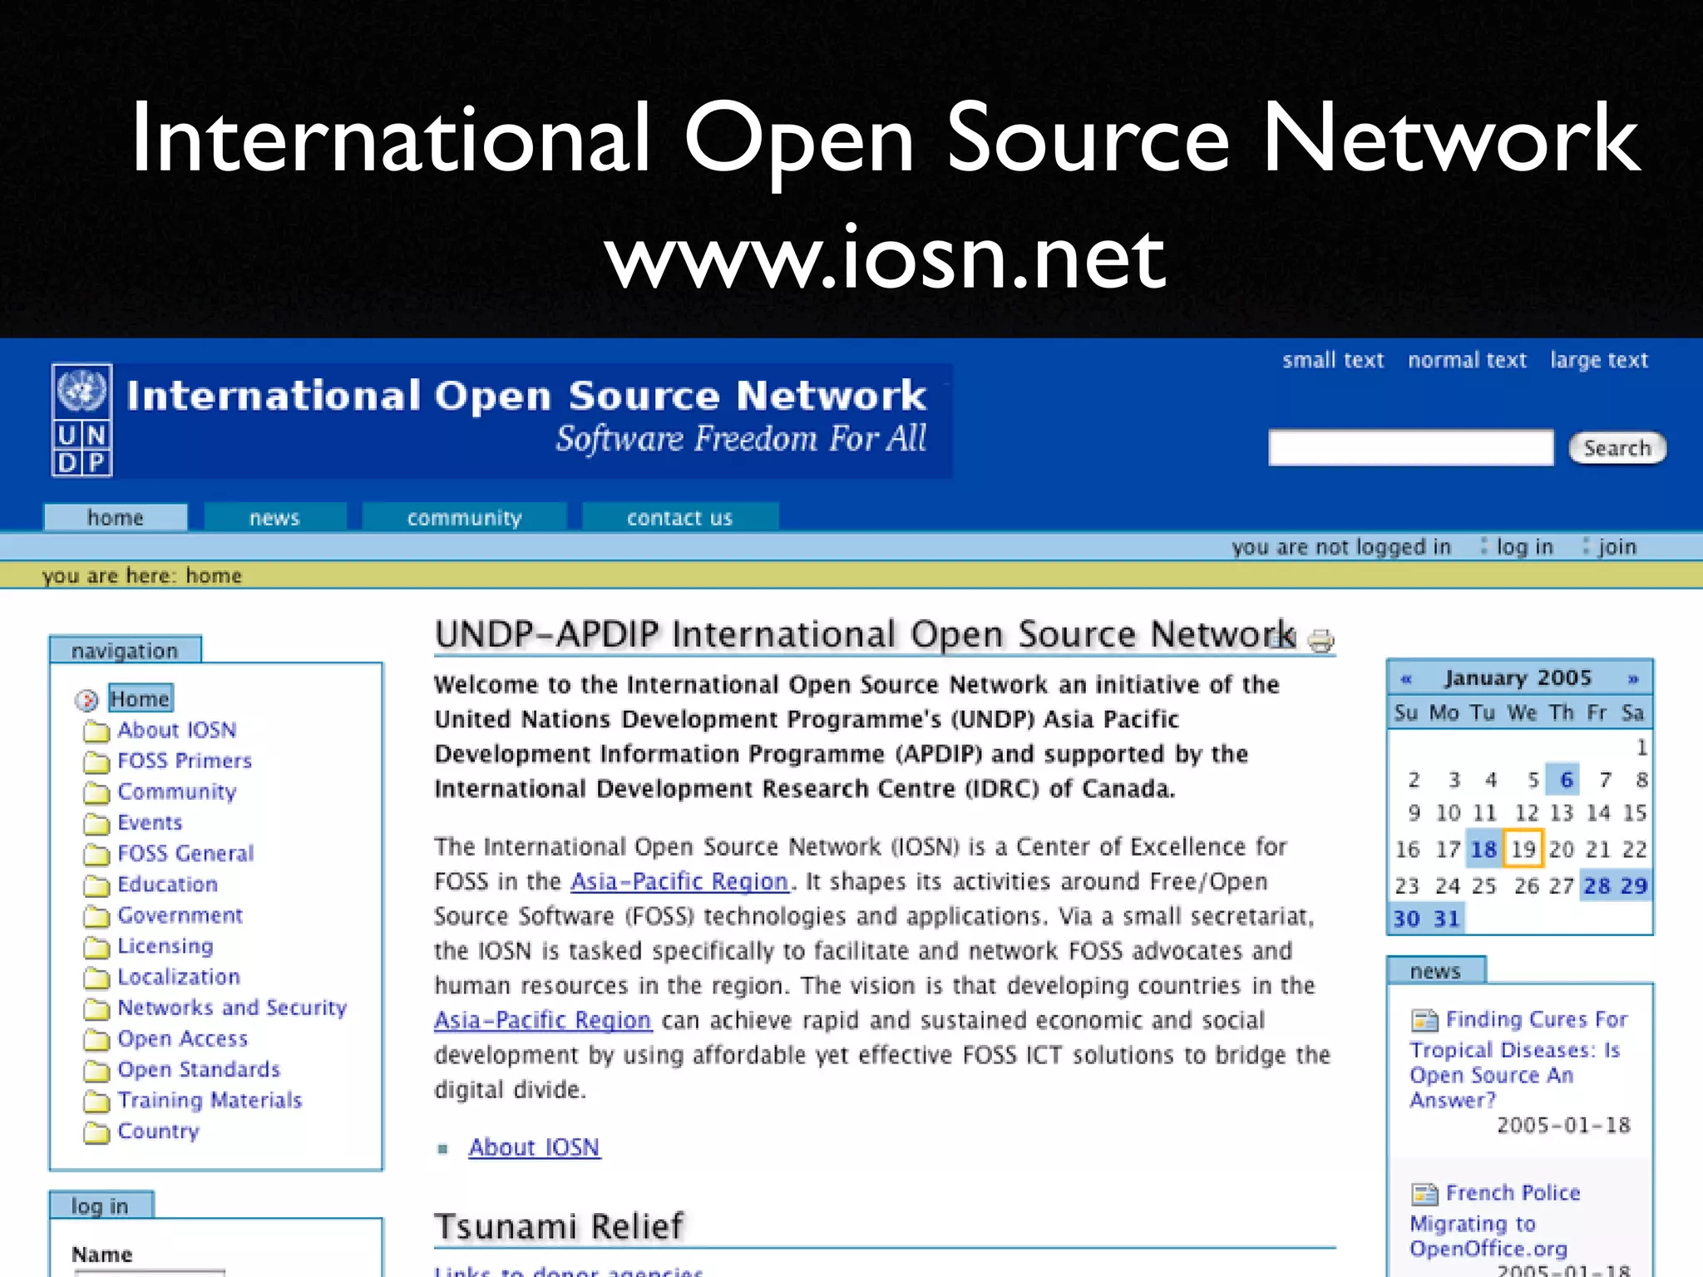Select January 29 in the calendar

point(1633,885)
